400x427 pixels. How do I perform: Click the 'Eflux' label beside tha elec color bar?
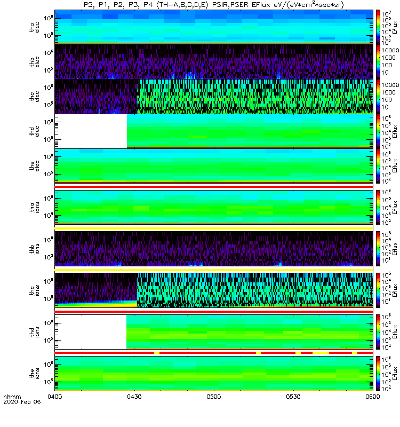(x=395, y=27)
